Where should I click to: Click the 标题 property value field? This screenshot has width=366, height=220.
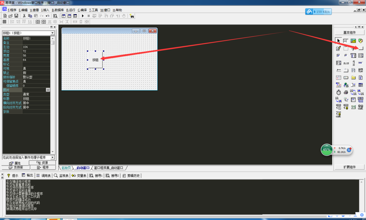[x=36, y=99]
